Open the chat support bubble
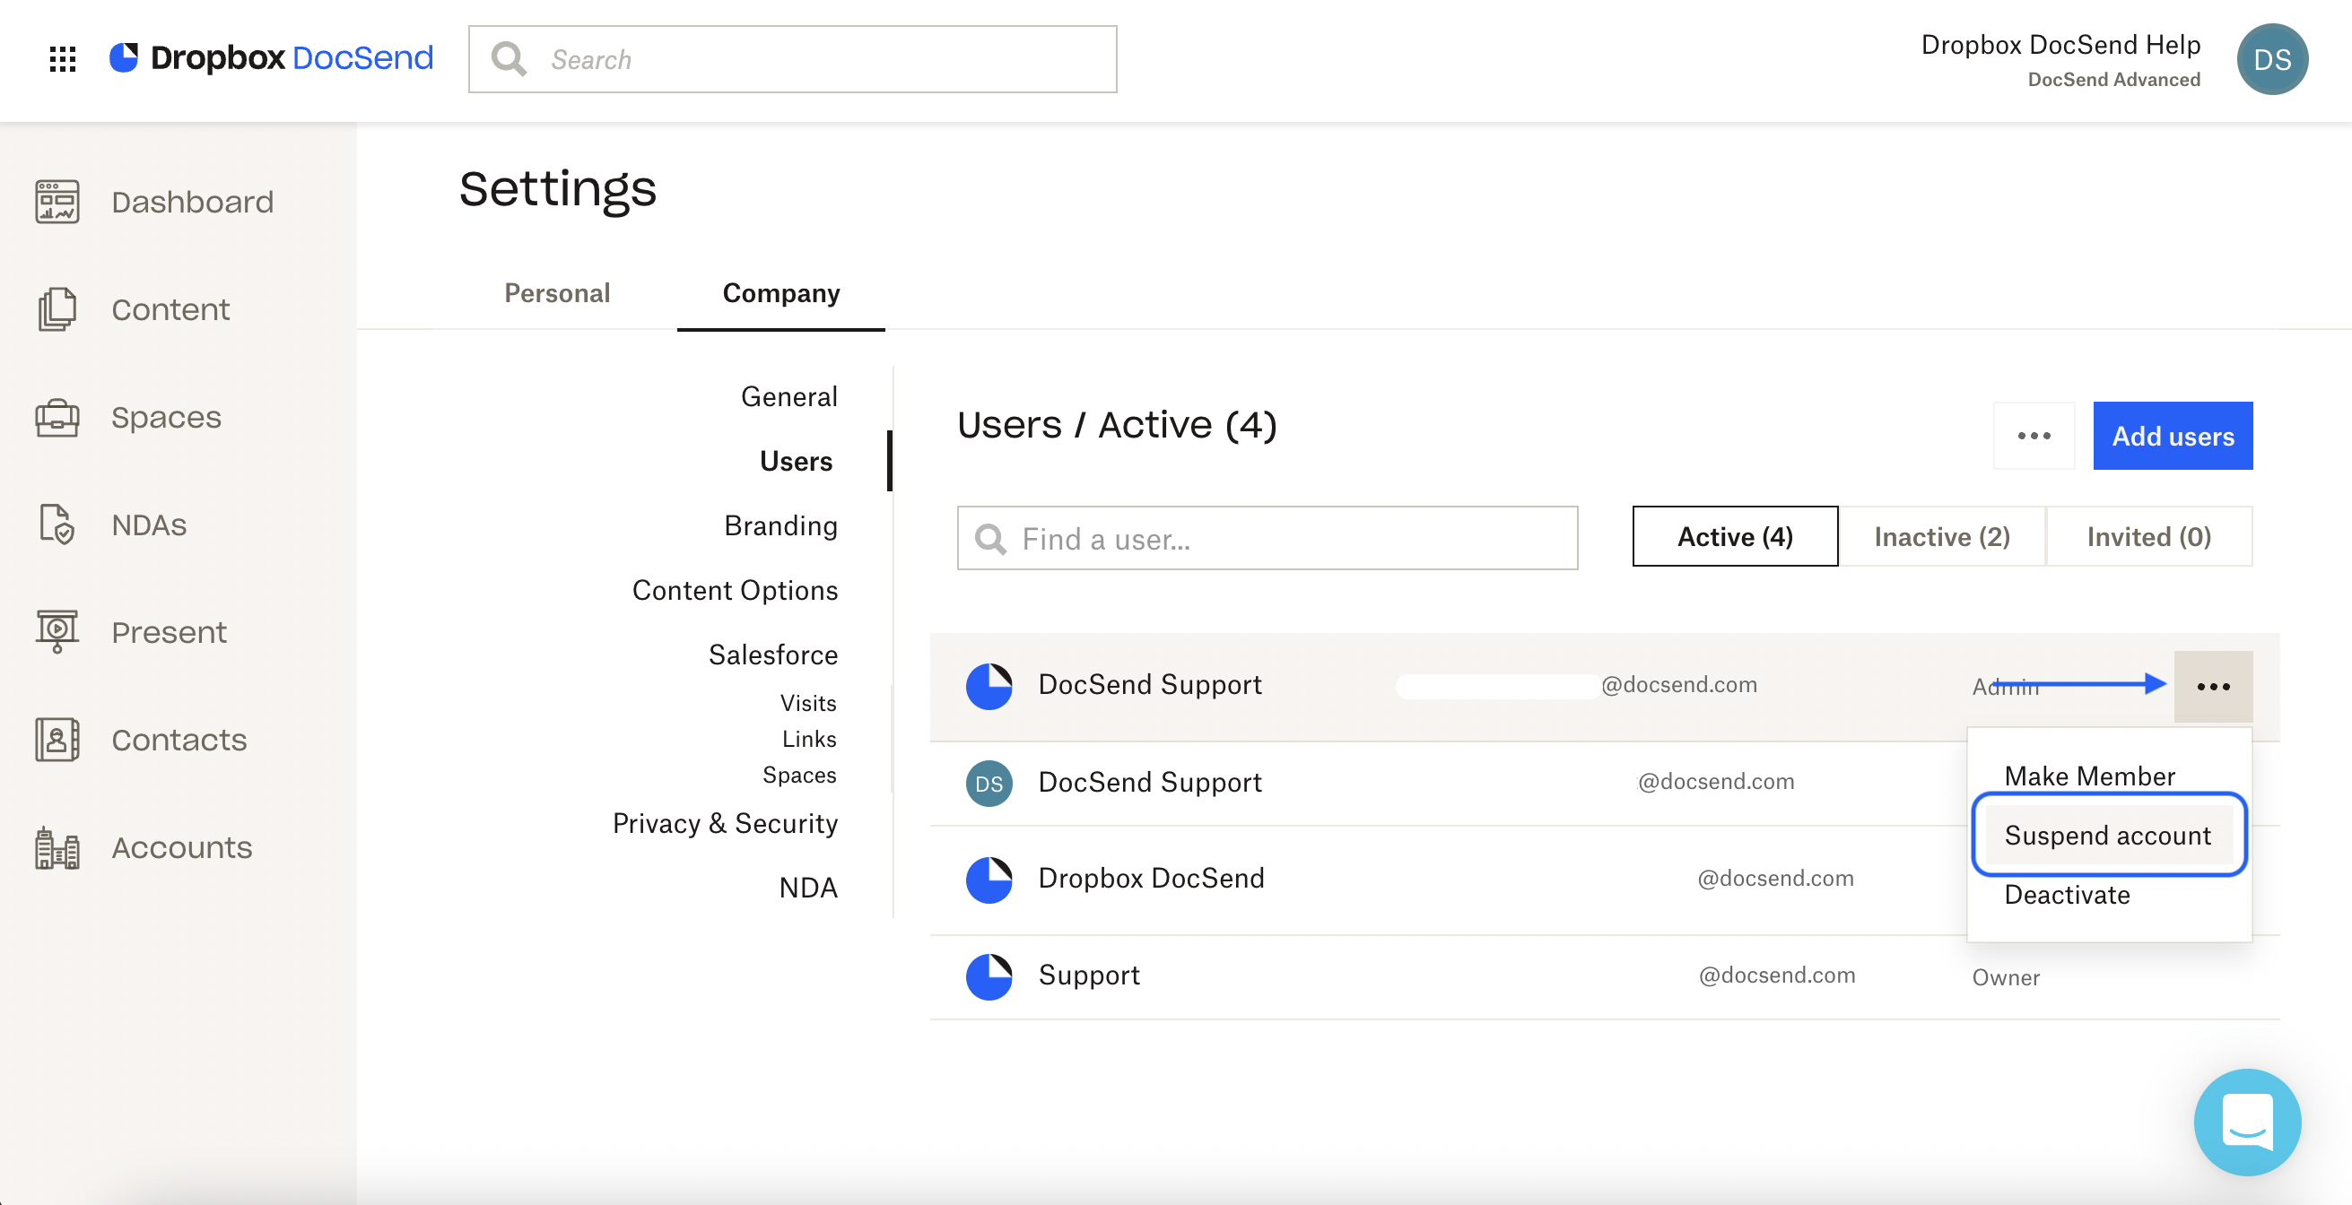The width and height of the screenshot is (2352, 1205). [x=2247, y=1121]
